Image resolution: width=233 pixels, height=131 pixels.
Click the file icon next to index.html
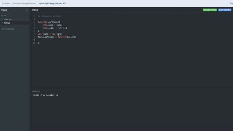pos(2,19)
